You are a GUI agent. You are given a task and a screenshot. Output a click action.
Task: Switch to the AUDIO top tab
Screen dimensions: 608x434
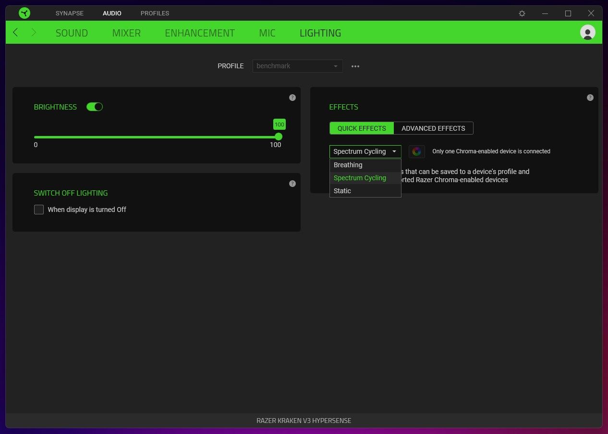(112, 13)
